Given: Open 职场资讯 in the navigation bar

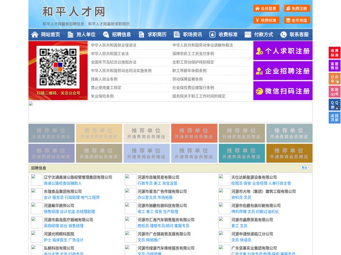Looking at the screenshot, I should click(192, 34).
